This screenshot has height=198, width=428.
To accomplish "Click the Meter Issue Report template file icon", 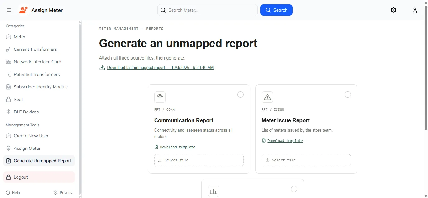I will pyautogui.click(x=264, y=141).
